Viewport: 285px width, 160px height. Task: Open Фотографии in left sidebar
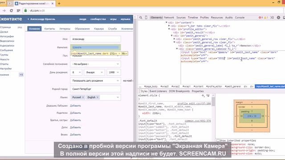7,36
